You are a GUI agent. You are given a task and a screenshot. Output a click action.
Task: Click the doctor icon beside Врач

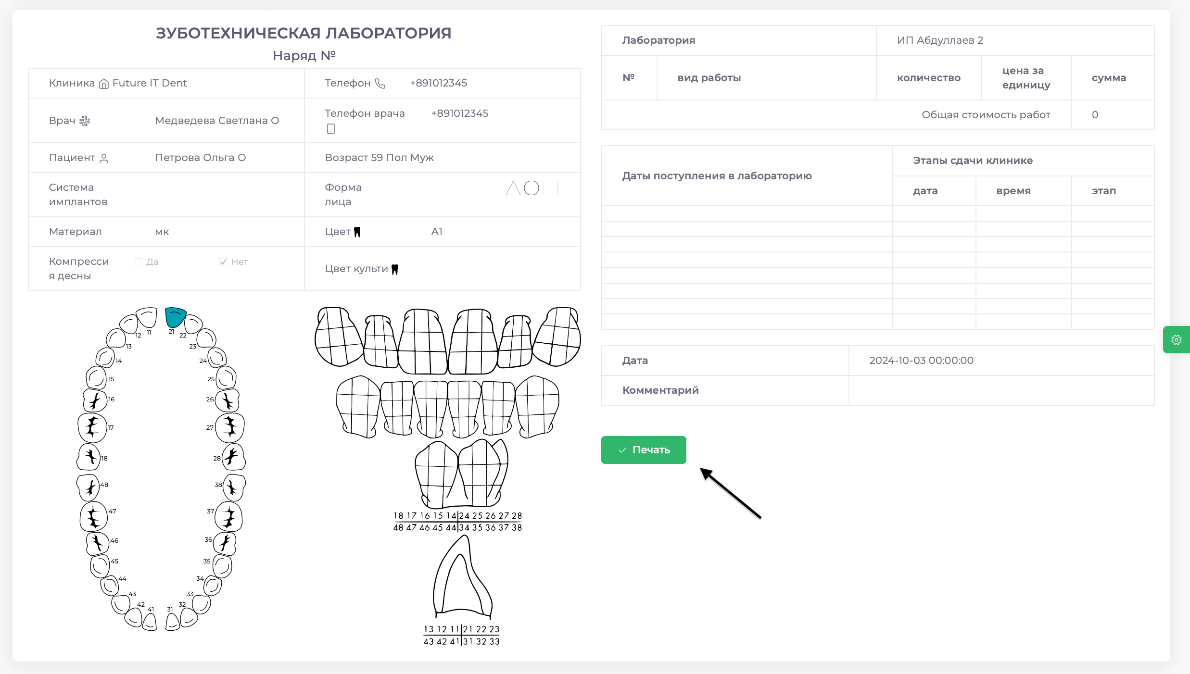pos(85,121)
